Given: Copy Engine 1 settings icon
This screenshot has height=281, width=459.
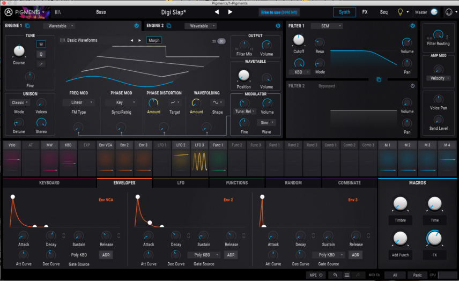Looking at the screenshot, I should [27, 26].
